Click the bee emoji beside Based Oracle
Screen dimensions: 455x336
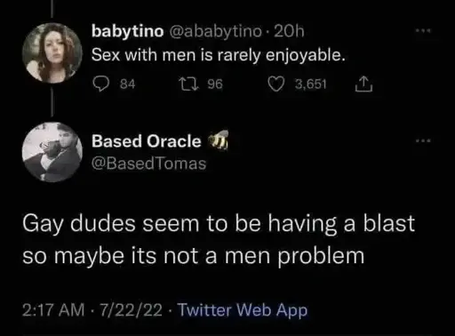[x=219, y=140]
